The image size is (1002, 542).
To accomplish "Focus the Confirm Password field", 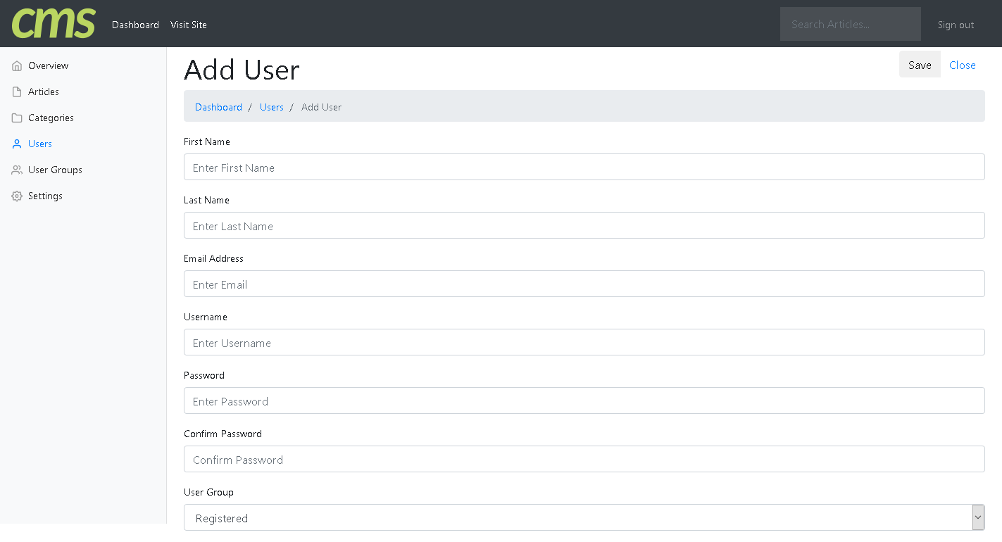I will (x=583, y=459).
